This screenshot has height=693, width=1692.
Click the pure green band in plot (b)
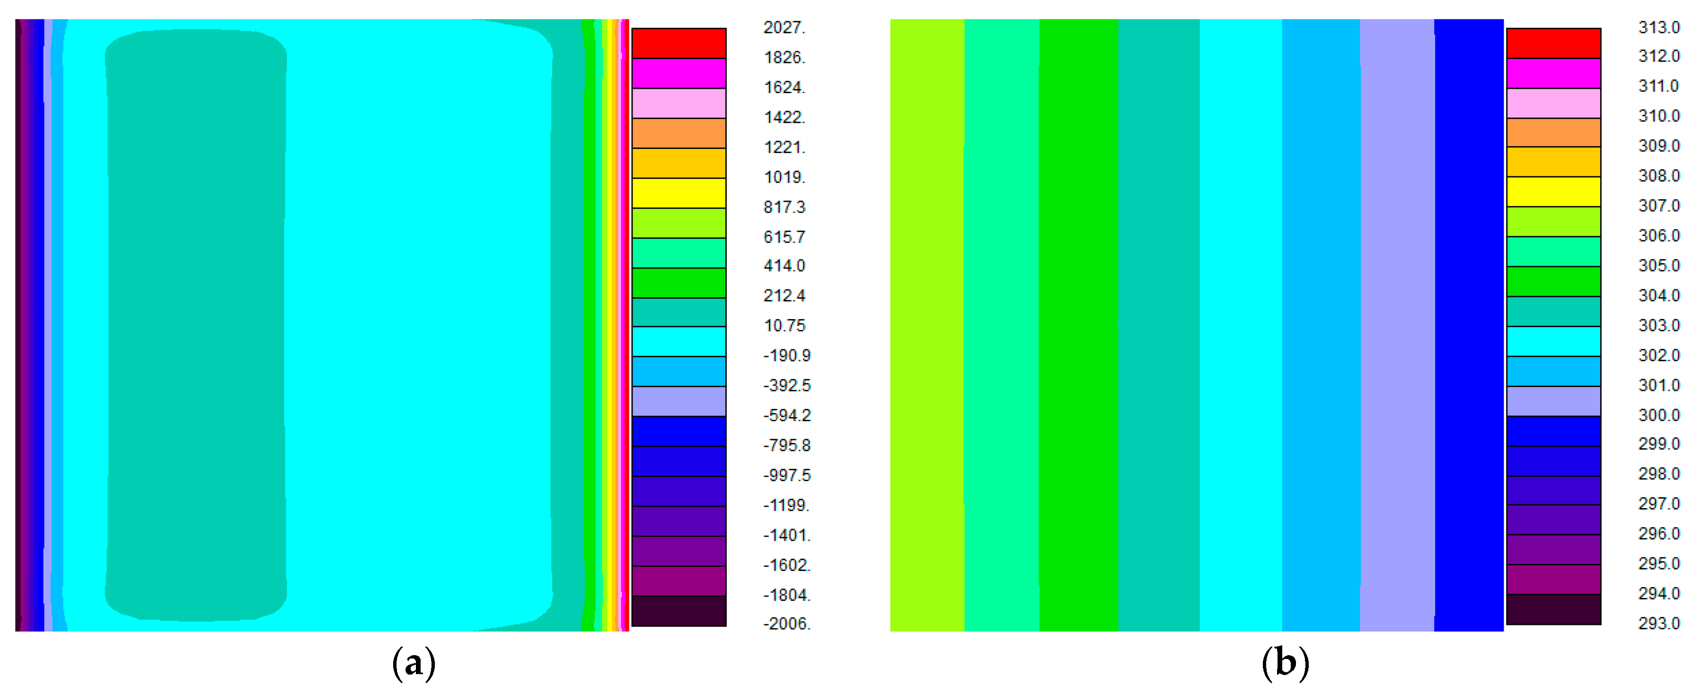[1078, 325]
